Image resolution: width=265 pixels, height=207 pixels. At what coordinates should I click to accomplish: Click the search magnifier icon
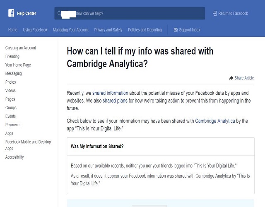point(59,13)
